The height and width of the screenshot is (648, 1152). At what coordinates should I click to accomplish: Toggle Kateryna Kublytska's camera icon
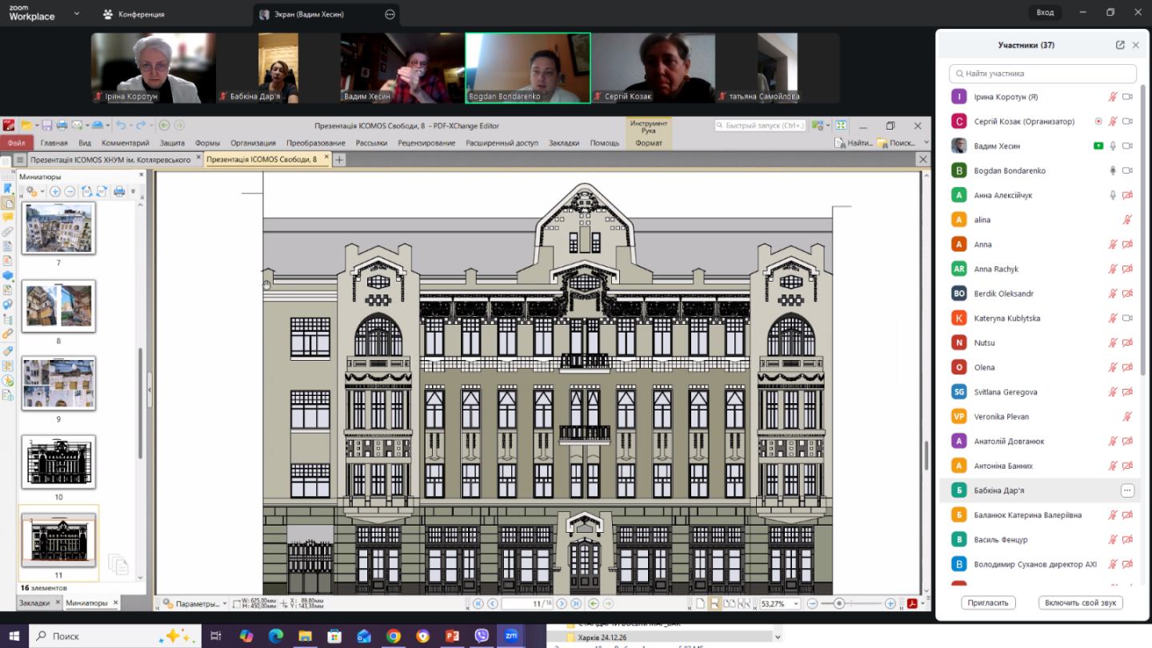point(1127,318)
